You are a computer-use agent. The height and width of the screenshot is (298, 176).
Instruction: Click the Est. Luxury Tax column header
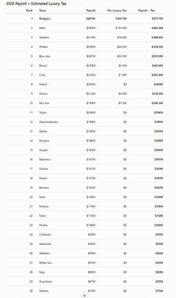pyautogui.click(x=117, y=11)
